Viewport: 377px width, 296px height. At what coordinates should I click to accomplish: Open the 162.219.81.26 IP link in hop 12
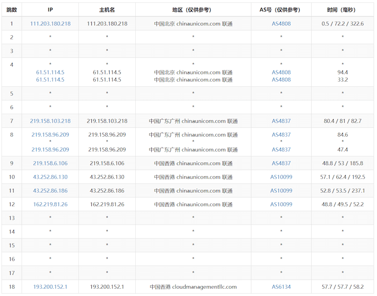[50, 204]
